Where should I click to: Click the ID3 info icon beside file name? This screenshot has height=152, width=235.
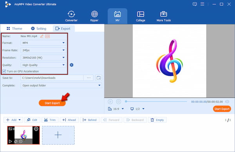pyautogui.click(x=47, y=36)
